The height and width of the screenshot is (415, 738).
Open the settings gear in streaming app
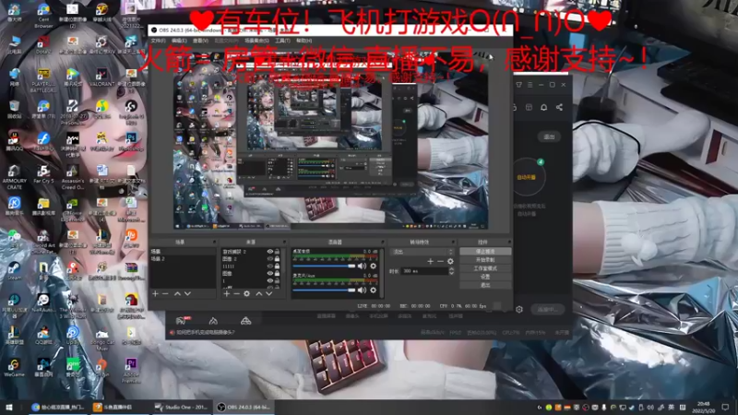pyautogui.click(x=519, y=309)
